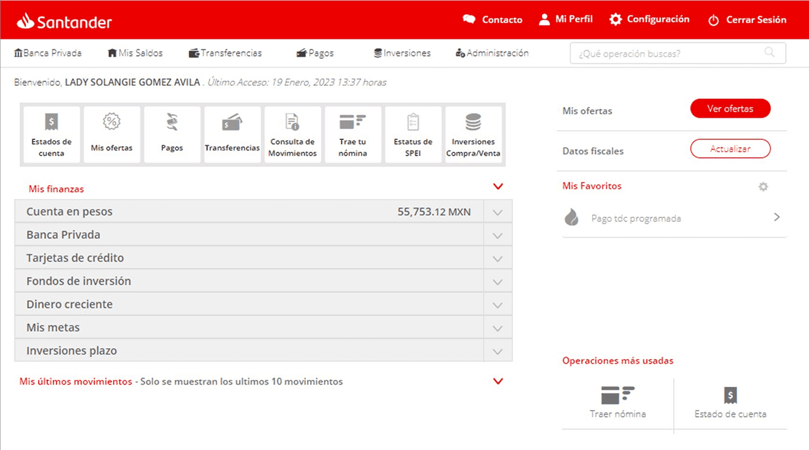Open the Pagos shortcut tile

point(172,135)
